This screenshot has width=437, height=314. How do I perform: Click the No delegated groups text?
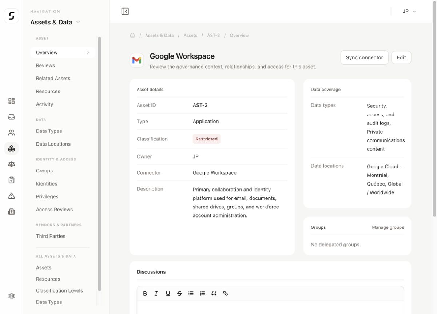pyautogui.click(x=336, y=245)
